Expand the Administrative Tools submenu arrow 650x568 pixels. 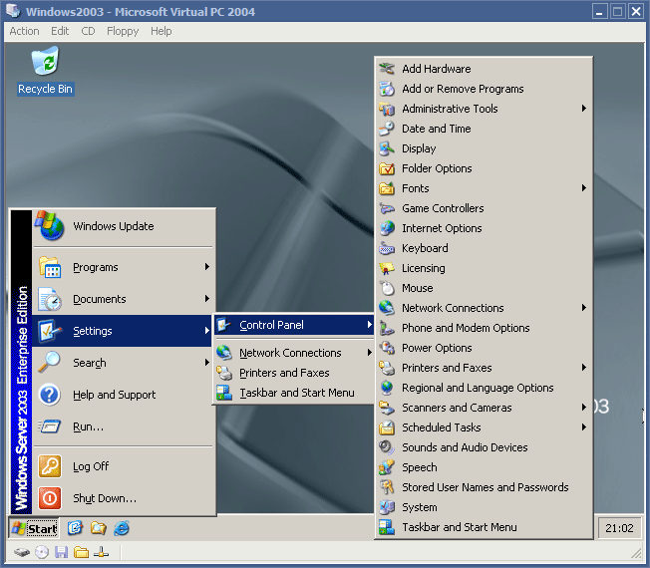point(583,109)
